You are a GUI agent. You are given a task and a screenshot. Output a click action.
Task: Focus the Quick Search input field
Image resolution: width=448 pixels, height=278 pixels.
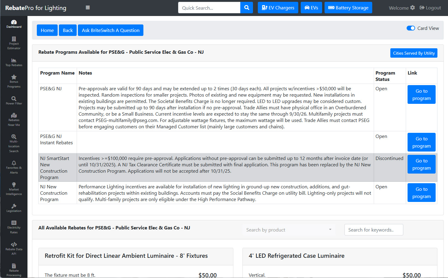tap(209, 8)
